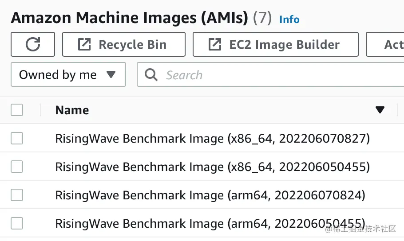Screen dimensions: 404x241
Task: Open the Actions dropdown button
Action: 386,44
